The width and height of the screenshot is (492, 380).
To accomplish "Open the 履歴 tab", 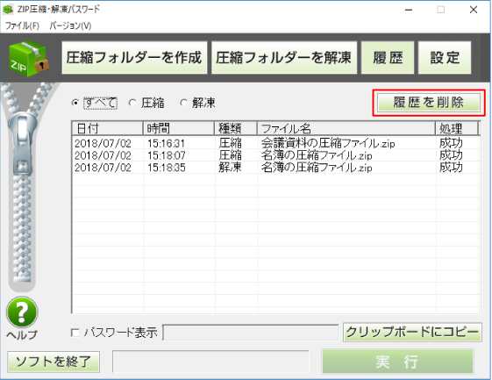I will [388, 58].
